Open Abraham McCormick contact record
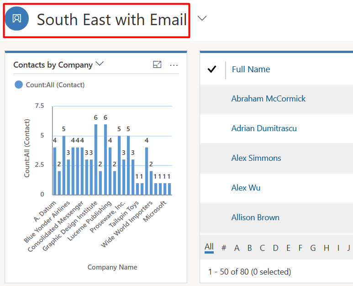This screenshot has width=353, height=286. point(268,99)
